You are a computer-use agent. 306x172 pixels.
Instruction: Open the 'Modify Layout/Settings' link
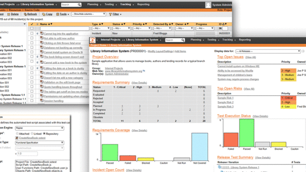click(x=160, y=51)
